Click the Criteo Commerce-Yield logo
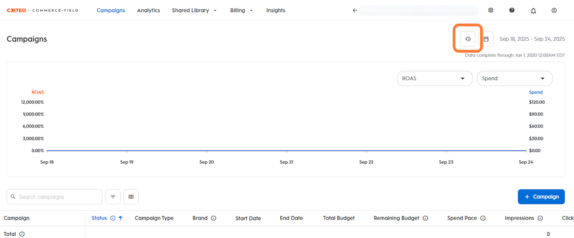The height and width of the screenshot is (238, 574). click(42, 10)
